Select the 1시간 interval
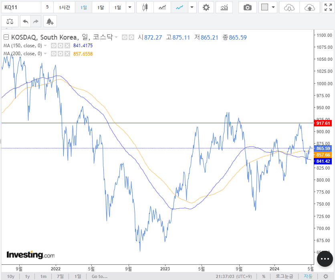 tap(64, 8)
